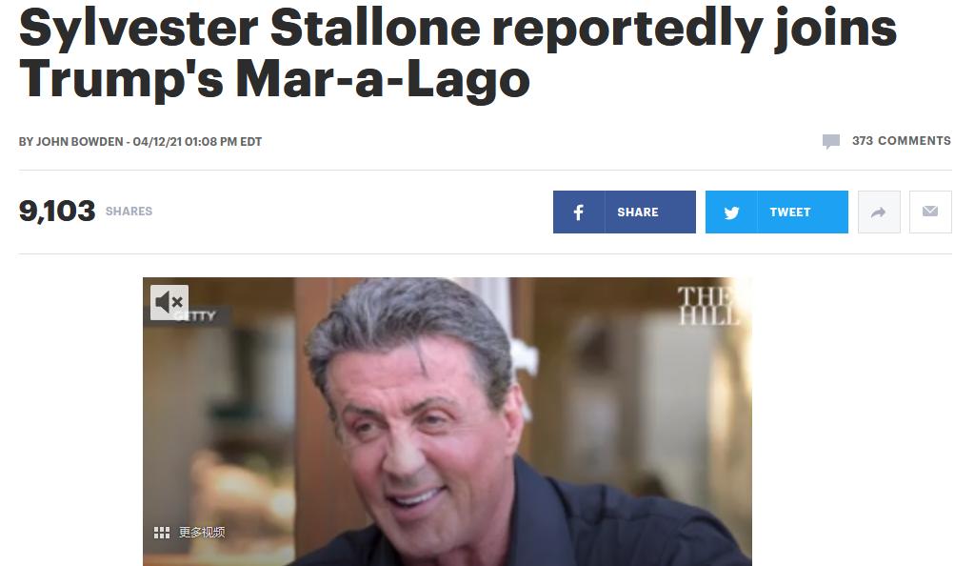Viewport: 955px width, 566px height.
Task: Click the comment bubble icon
Action: (x=831, y=141)
